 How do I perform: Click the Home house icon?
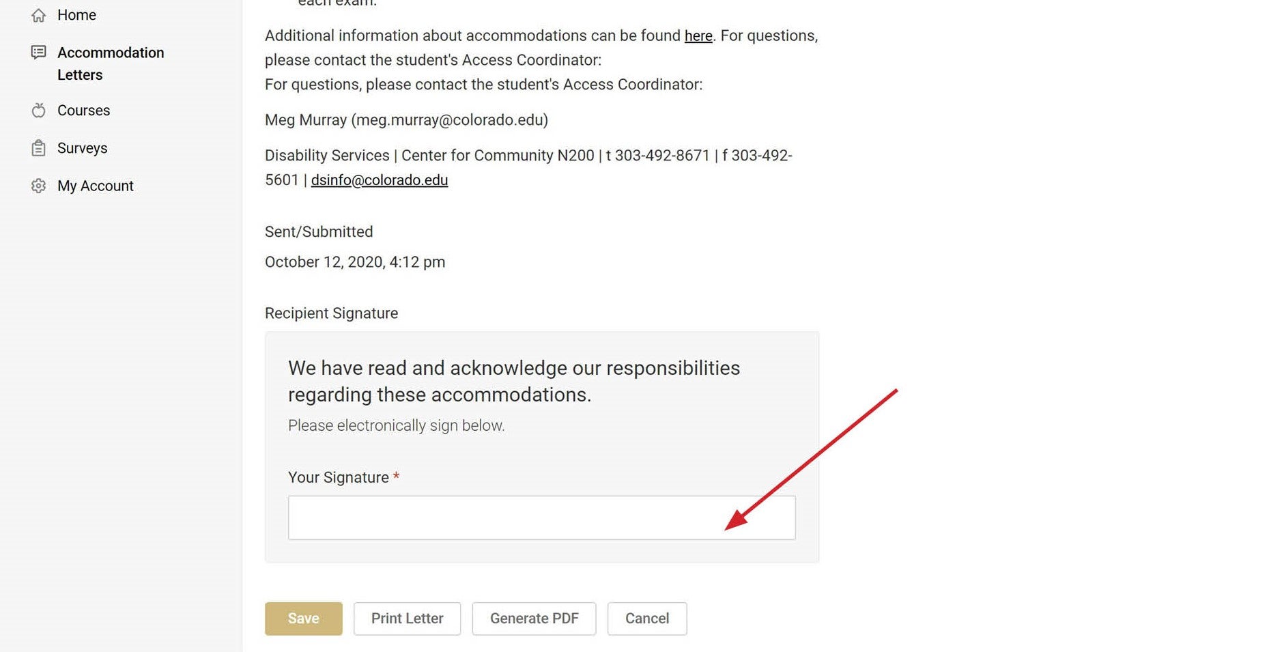(39, 15)
